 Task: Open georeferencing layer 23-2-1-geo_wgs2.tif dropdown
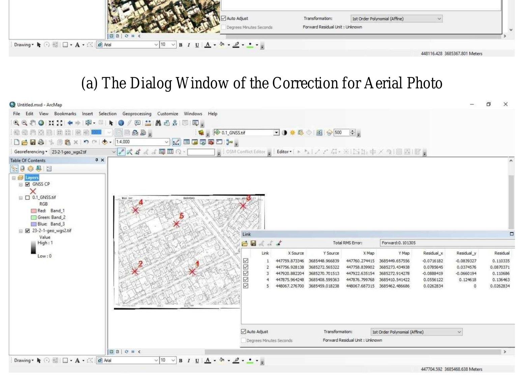click(x=114, y=152)
